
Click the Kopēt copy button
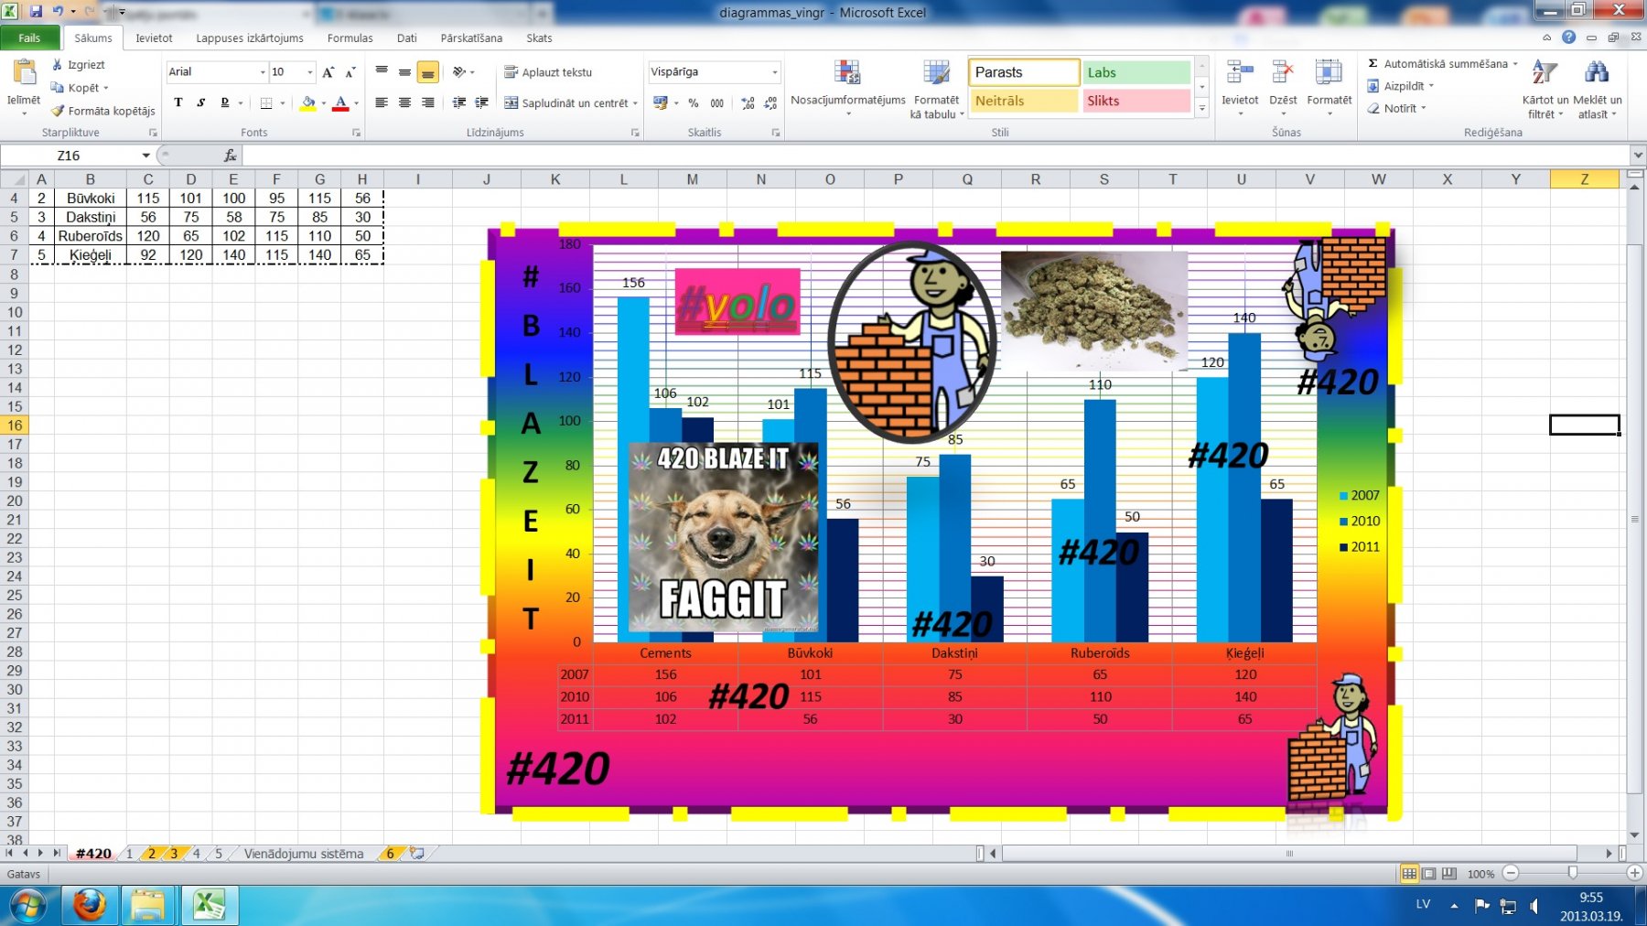click(x=80, y=88)
